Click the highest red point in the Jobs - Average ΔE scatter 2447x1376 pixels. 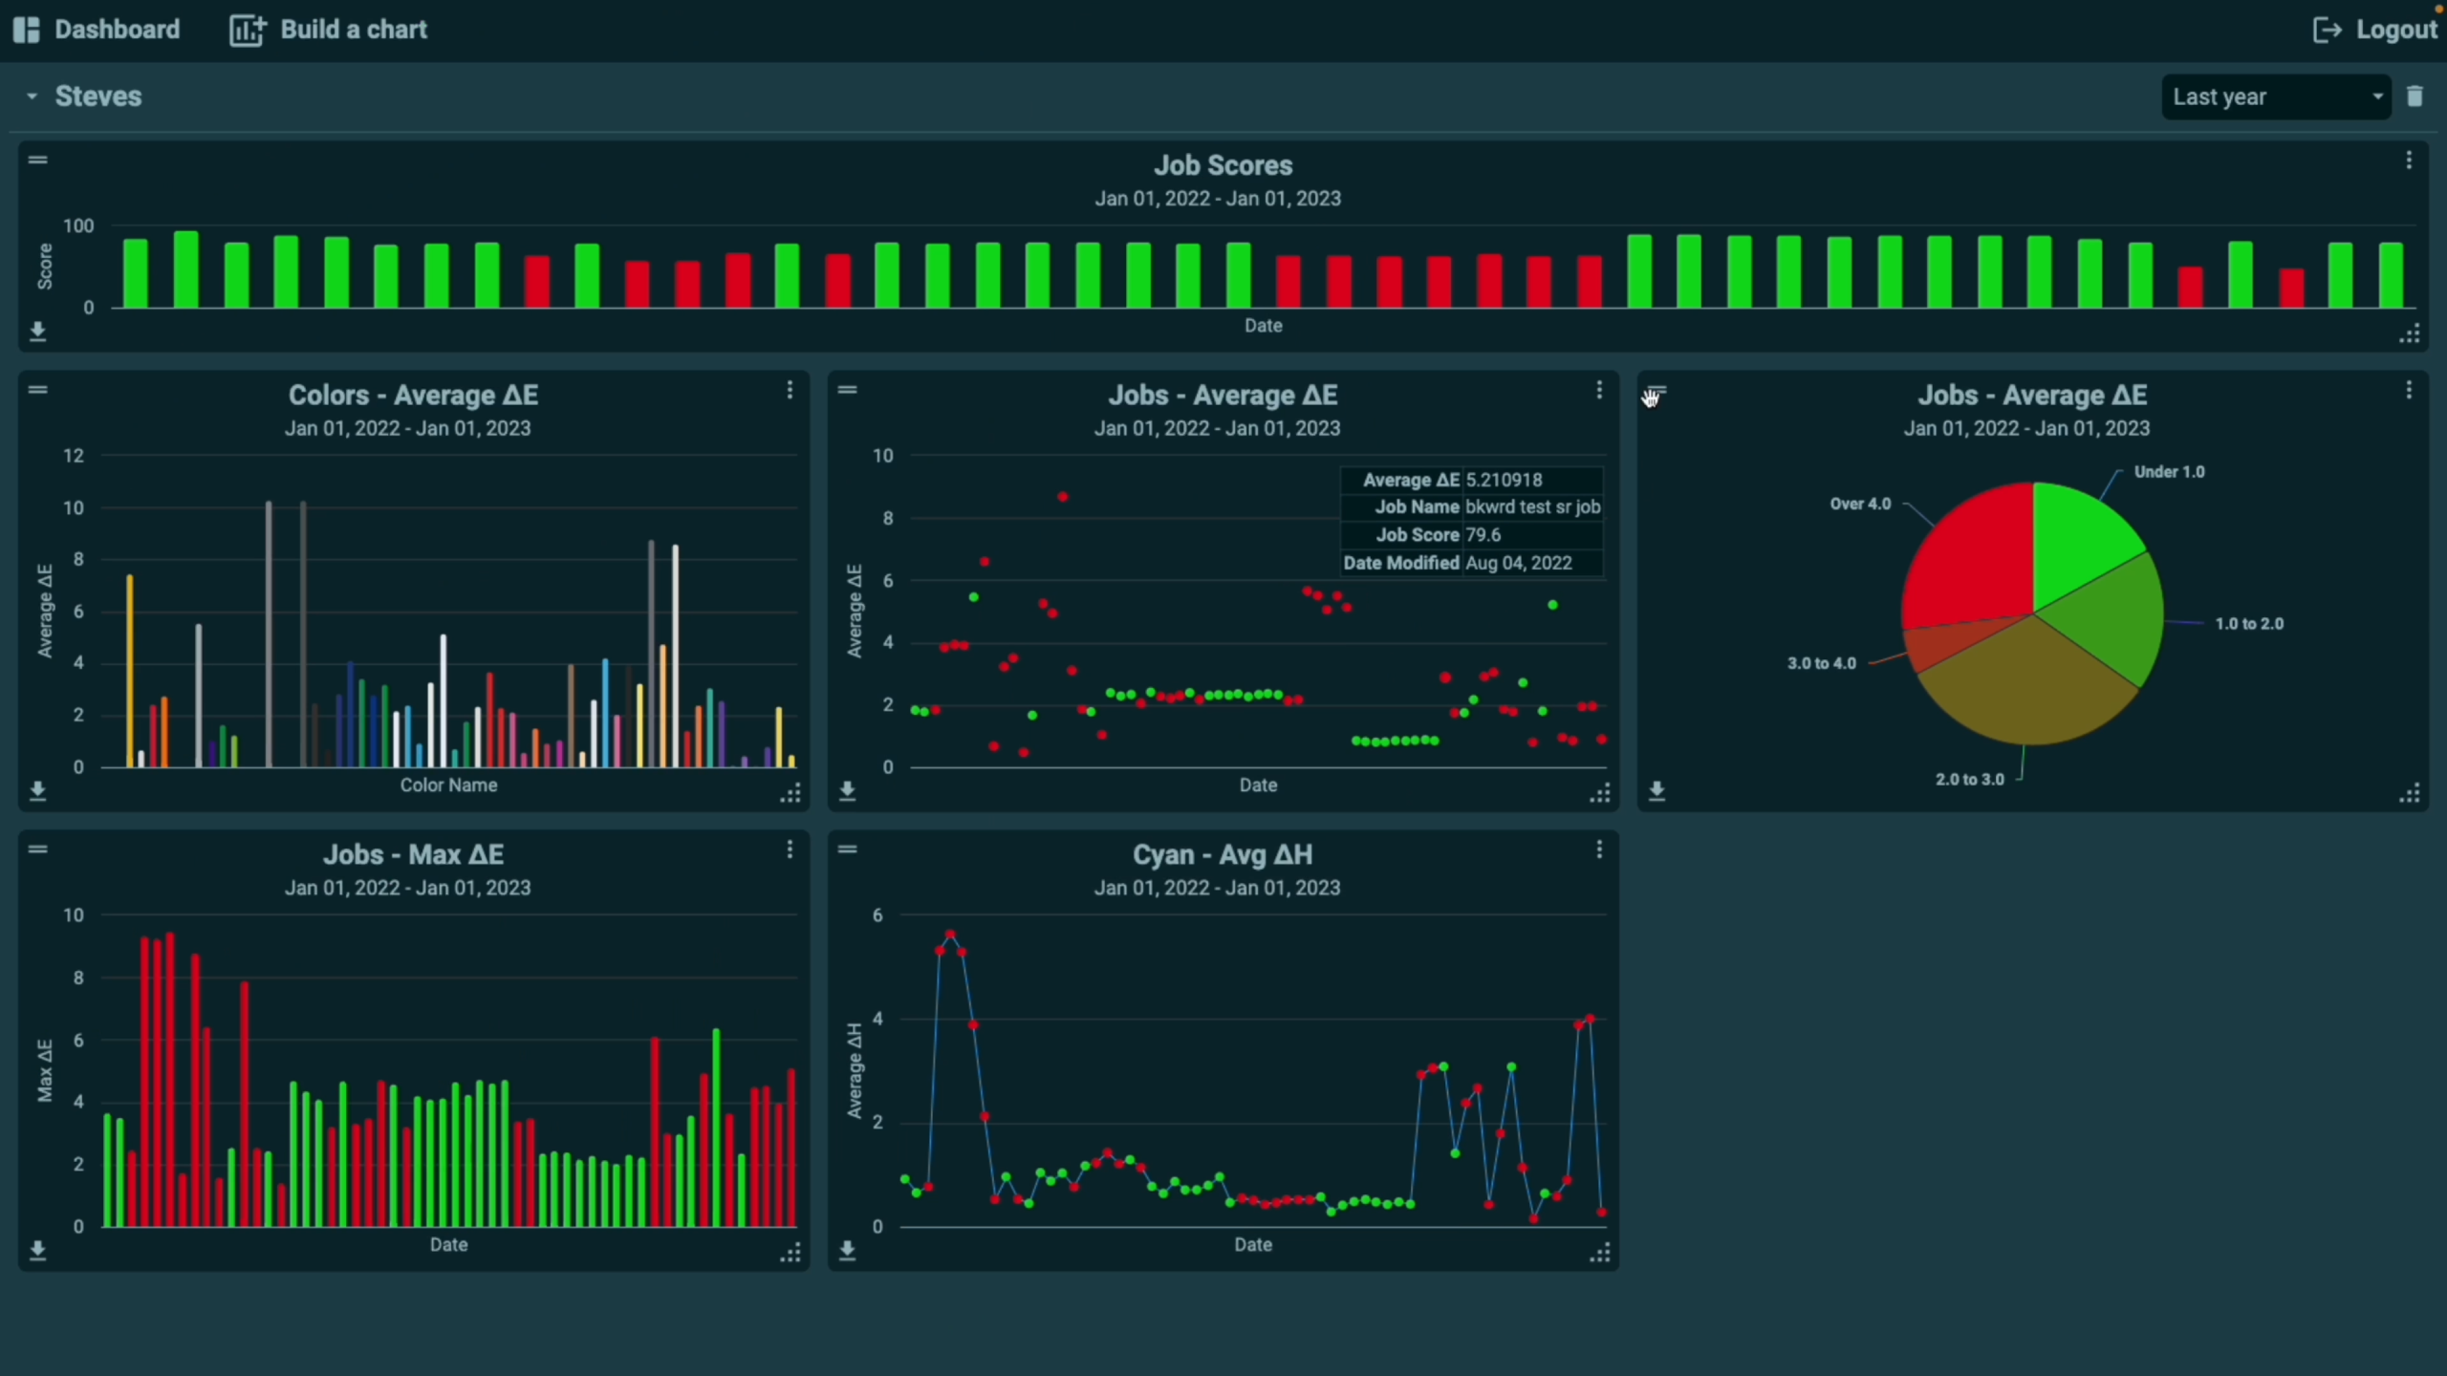click(1062, 497)
